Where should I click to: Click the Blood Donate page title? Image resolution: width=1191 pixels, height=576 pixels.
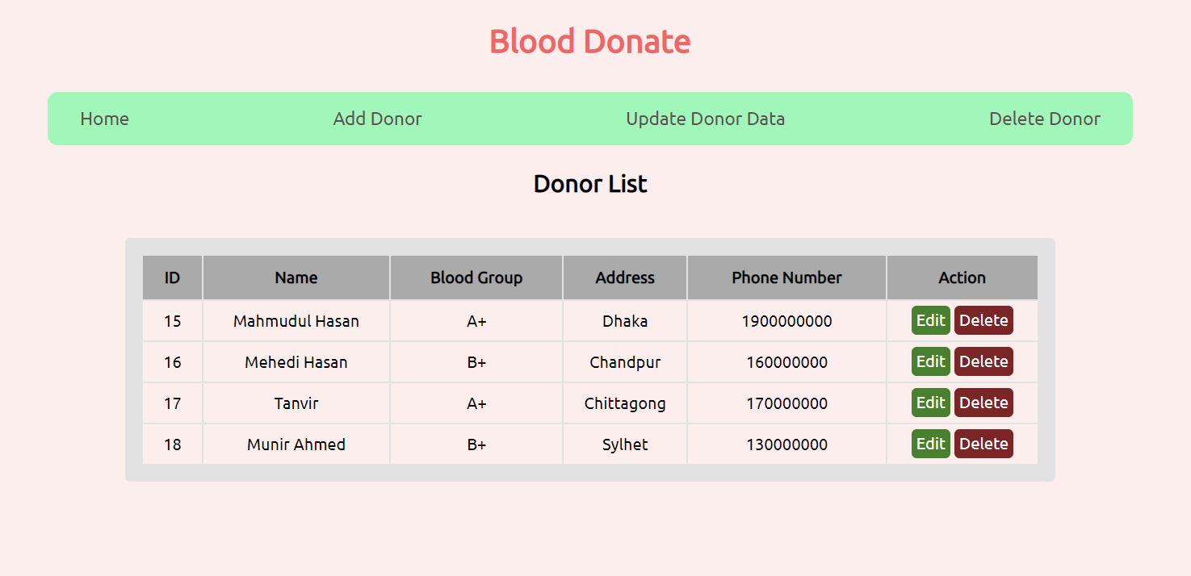click(590, 40)
